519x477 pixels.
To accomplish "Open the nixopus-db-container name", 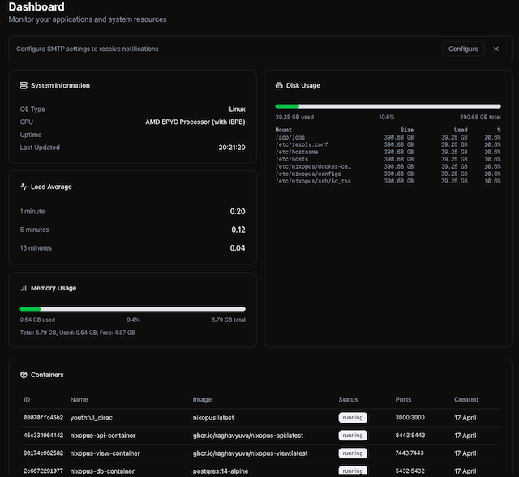I will point(102,471).
